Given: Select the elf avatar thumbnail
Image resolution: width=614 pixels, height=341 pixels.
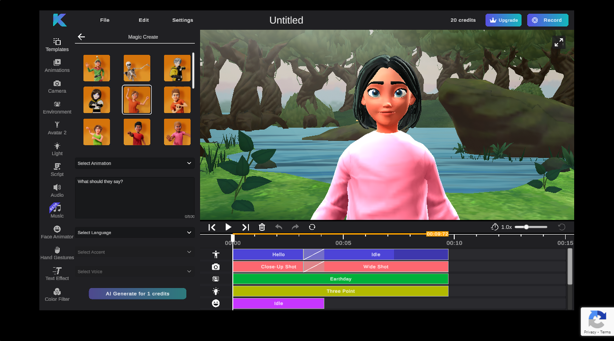Looking at the screenshot, I should point(96,68).
